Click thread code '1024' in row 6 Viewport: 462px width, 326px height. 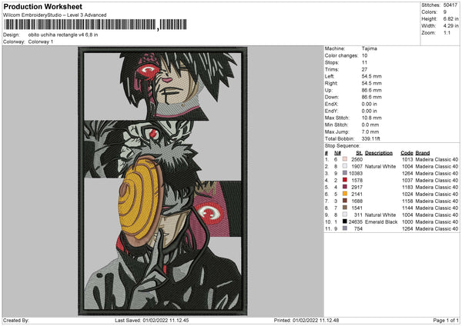(x=407, y=194)
